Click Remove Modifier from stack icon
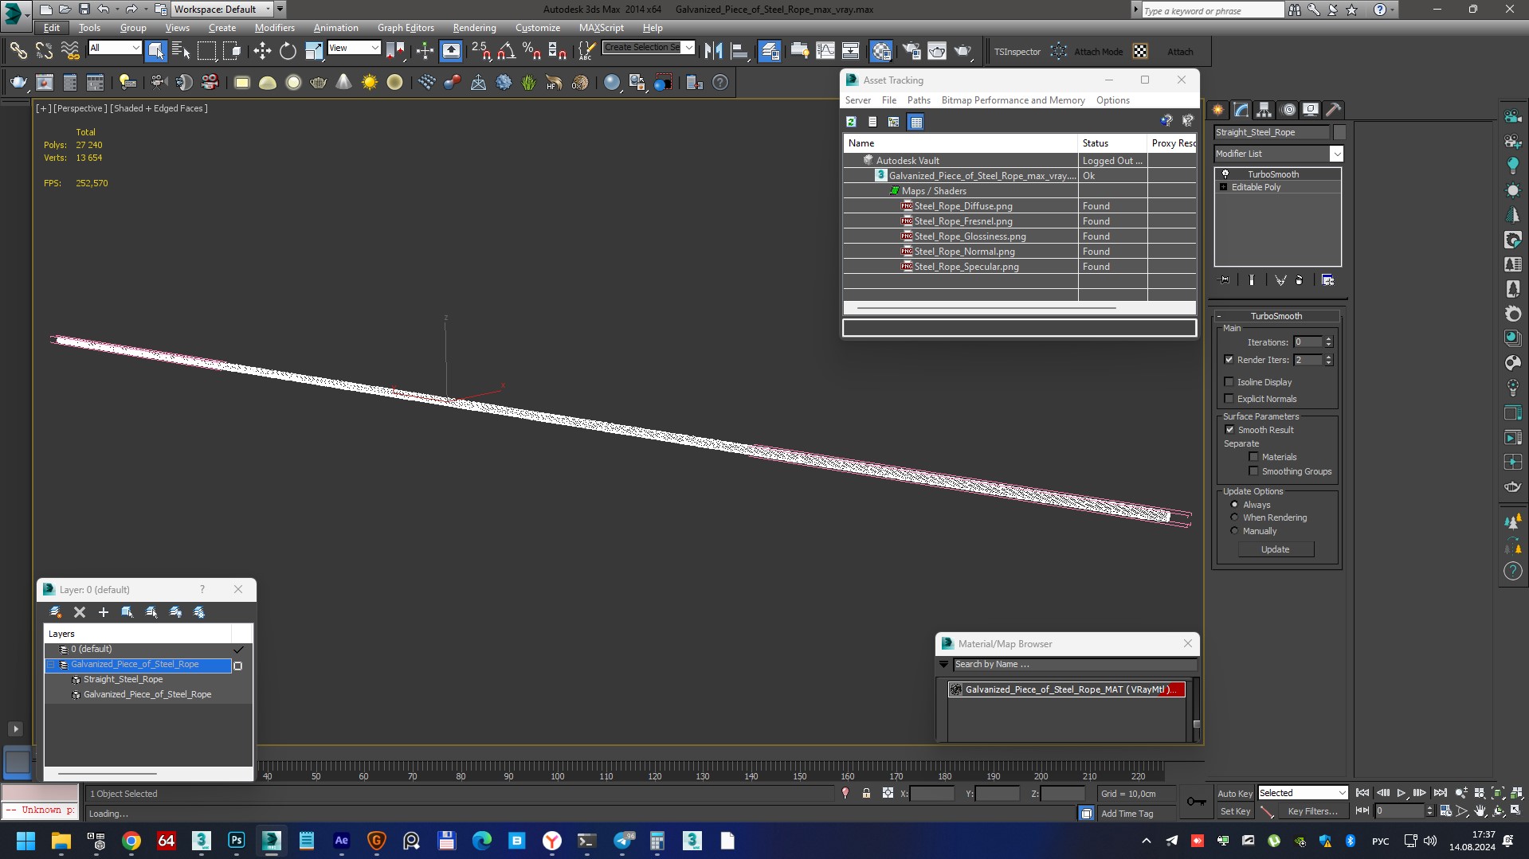 [1300, 280]
